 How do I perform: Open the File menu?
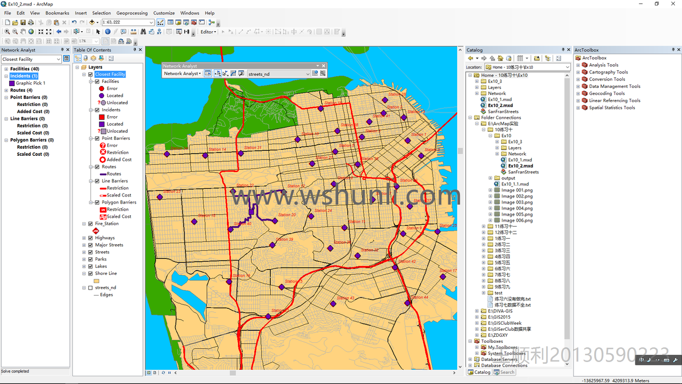8,13
